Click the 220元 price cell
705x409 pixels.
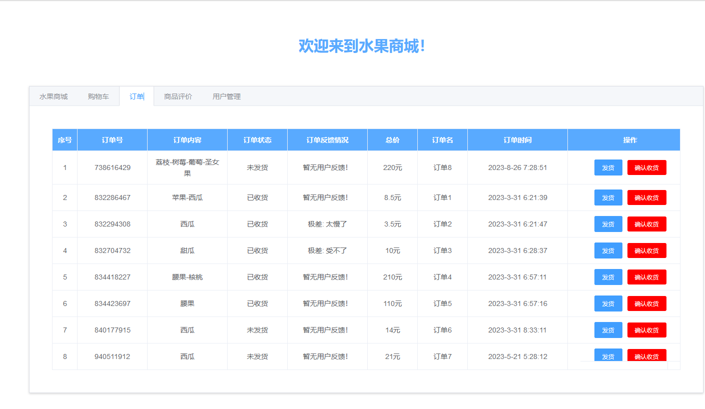coord(393,167)
